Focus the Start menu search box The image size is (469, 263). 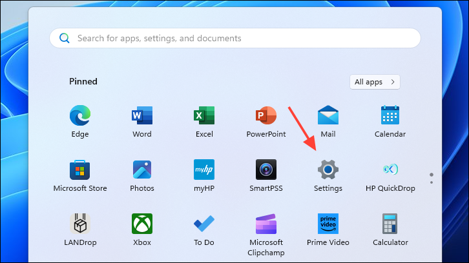[235, 38]
